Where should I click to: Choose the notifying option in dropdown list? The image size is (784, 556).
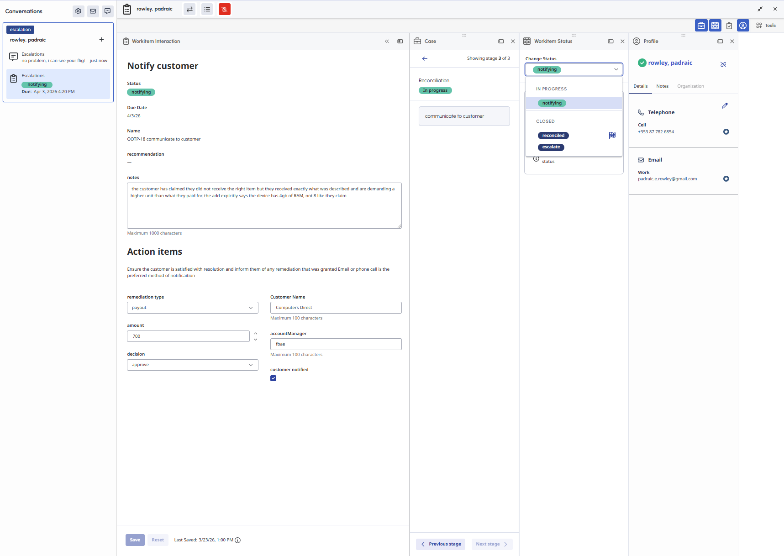point(574,103)
